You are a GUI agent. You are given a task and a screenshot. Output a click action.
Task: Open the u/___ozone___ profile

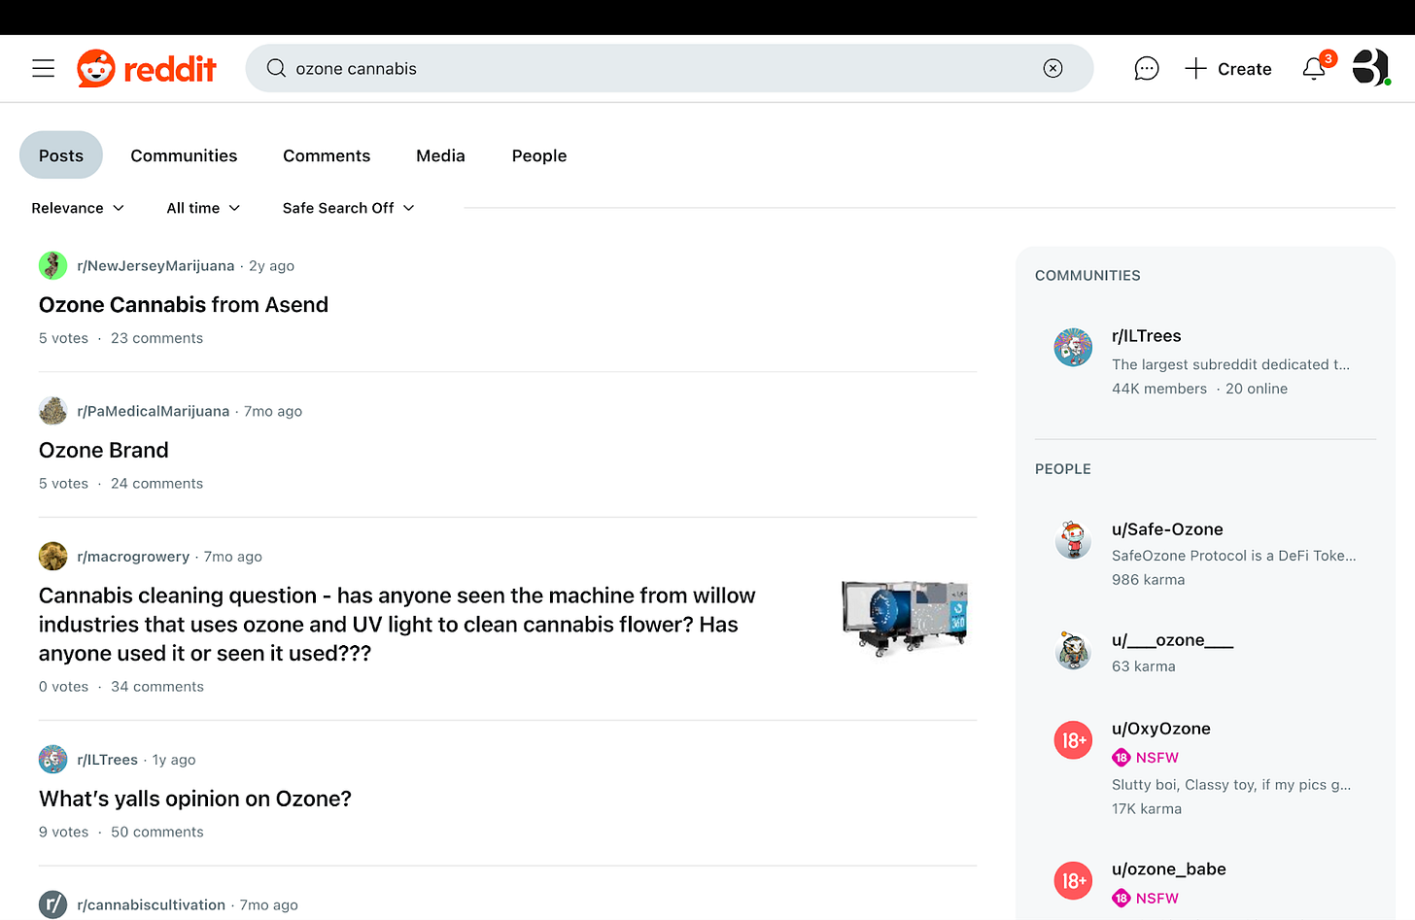(1173, 640)
